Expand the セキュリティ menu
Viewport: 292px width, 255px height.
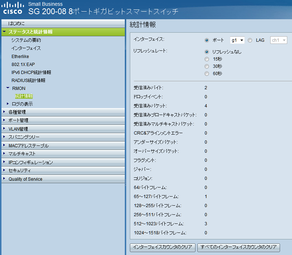click(63, 170)
